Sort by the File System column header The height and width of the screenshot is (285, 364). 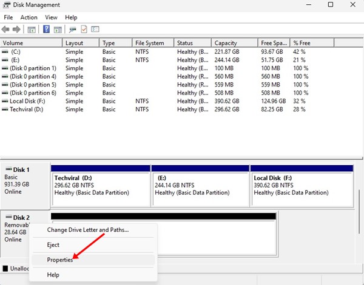tap(150, 43)
